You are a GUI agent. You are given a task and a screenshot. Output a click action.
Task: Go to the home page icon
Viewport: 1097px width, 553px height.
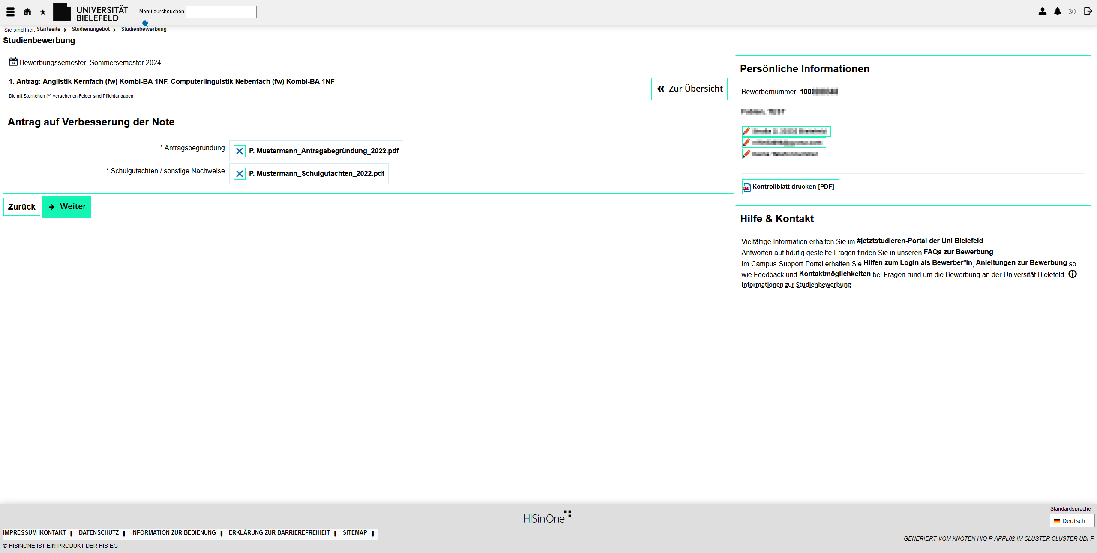pyautogui.click(x=27, y=12)
